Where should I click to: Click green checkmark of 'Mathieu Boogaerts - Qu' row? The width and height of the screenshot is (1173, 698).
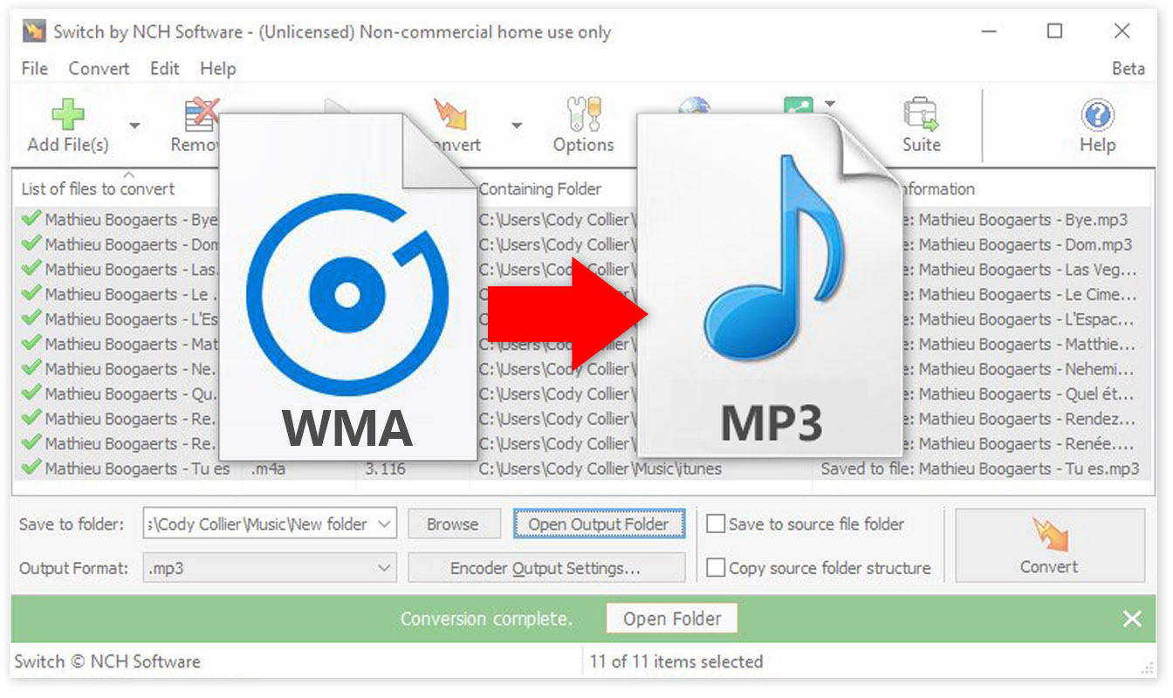coord(31,393)
